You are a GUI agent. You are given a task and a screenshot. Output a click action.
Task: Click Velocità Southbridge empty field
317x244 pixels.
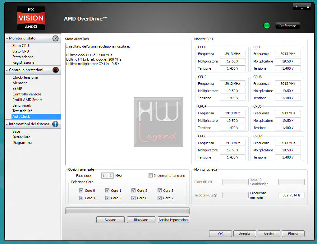(x=291, y=182)
